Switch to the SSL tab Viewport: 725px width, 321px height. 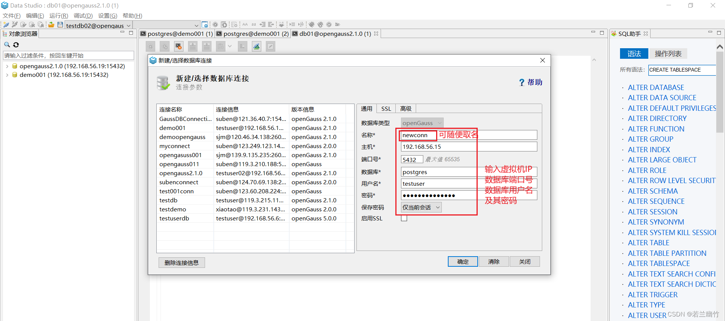[386, 109]
